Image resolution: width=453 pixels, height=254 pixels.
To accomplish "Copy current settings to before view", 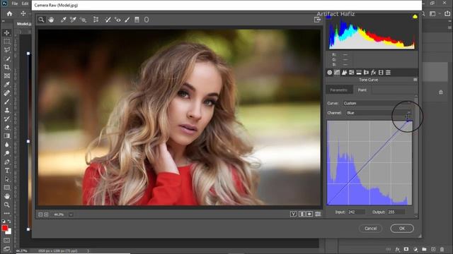I will click(309, 214).
